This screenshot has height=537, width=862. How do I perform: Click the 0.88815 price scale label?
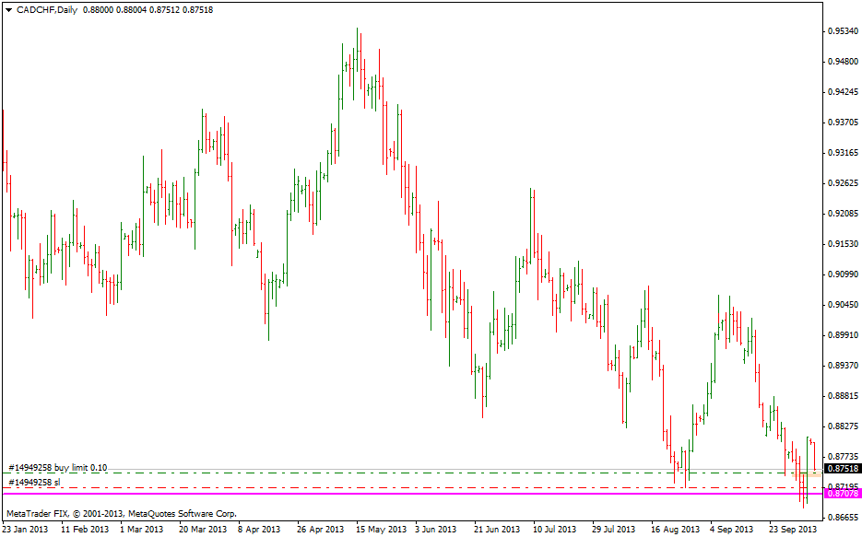(x=843, y=396)
